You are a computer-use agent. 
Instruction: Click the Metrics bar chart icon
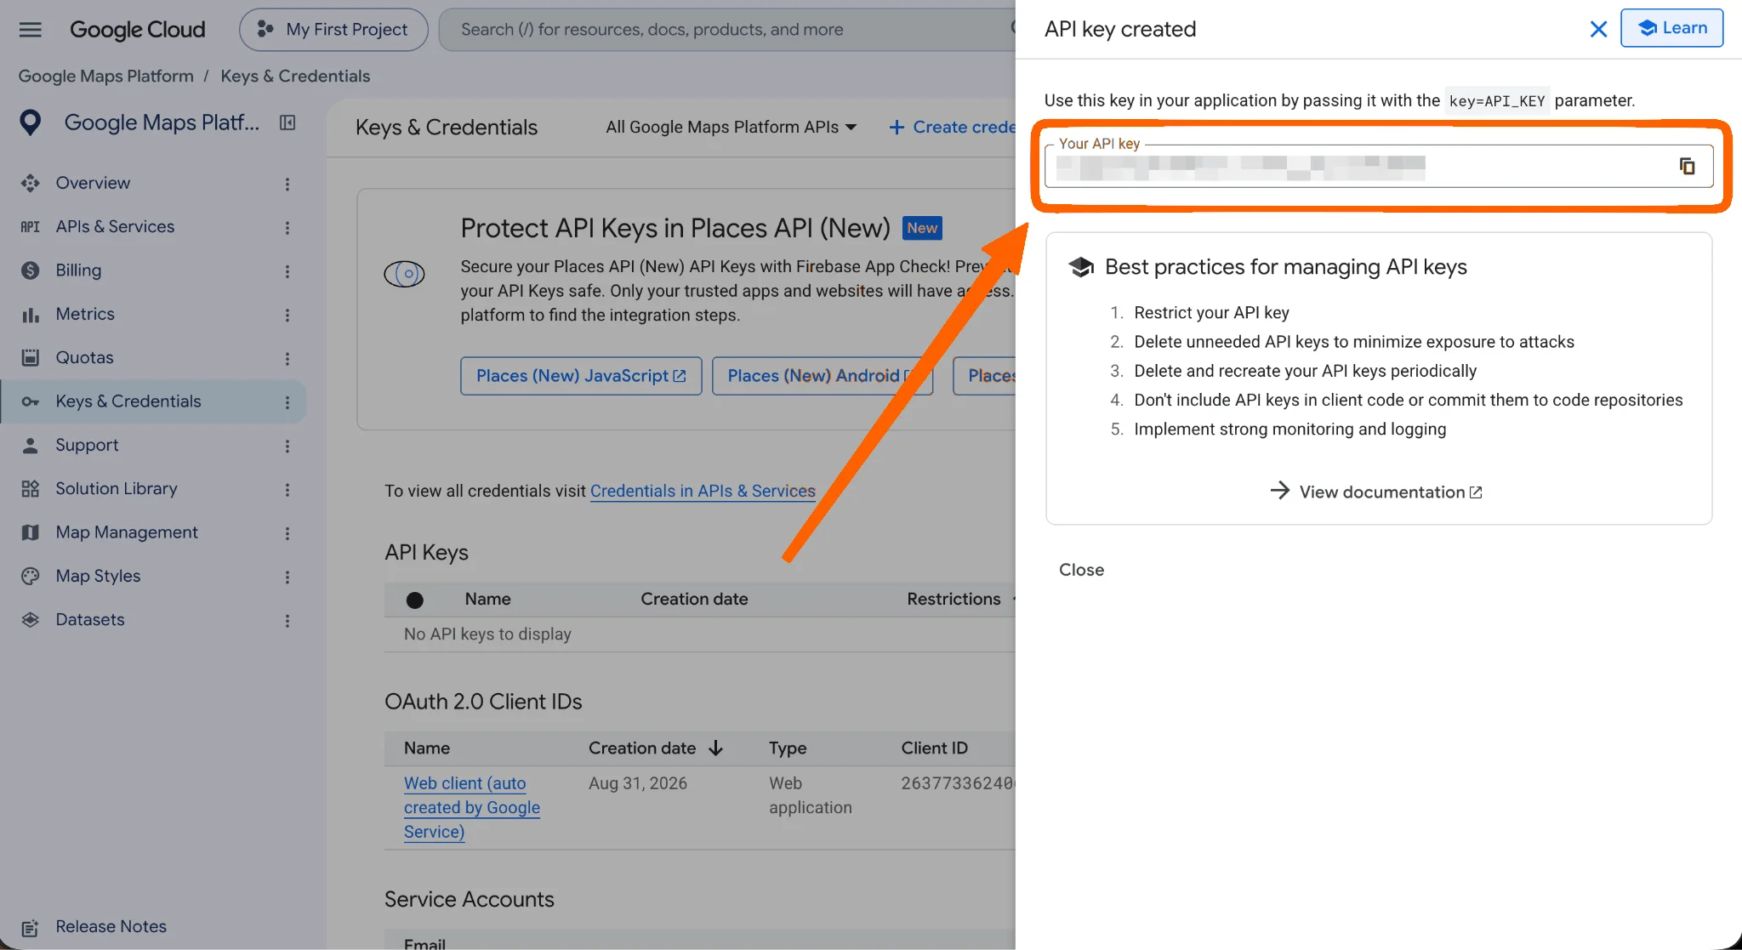tap(31, 315)
